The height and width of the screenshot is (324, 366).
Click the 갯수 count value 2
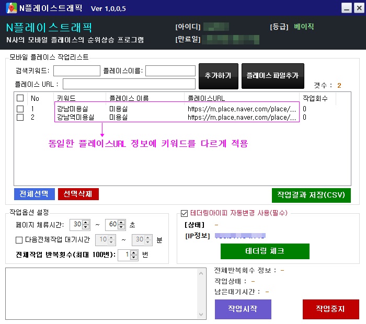tap(339, 85)
